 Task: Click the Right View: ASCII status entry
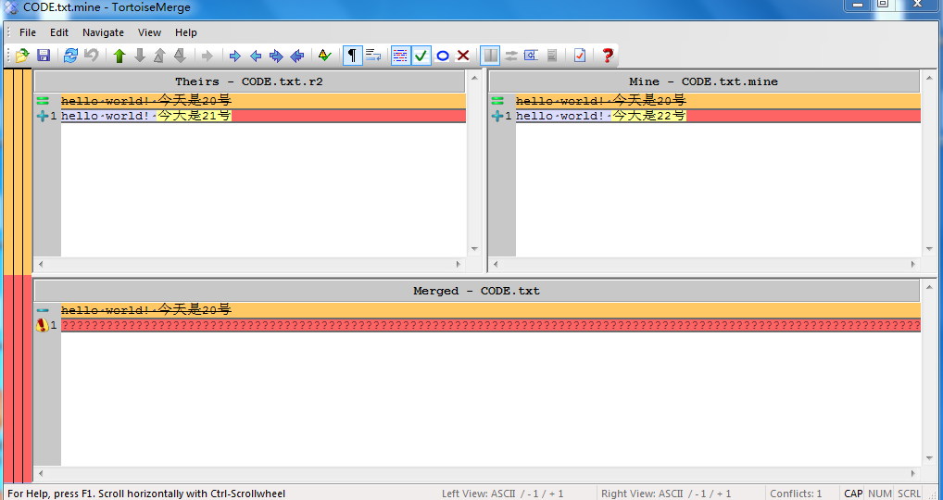point(666,494)
